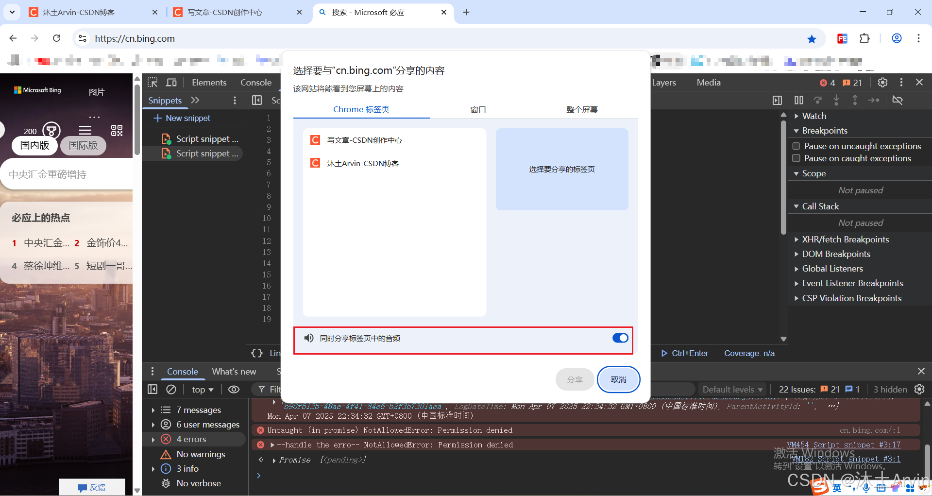Viewport: 932px width, 496px height.
Task: Close the console drawer
Action: click(921, 371)
